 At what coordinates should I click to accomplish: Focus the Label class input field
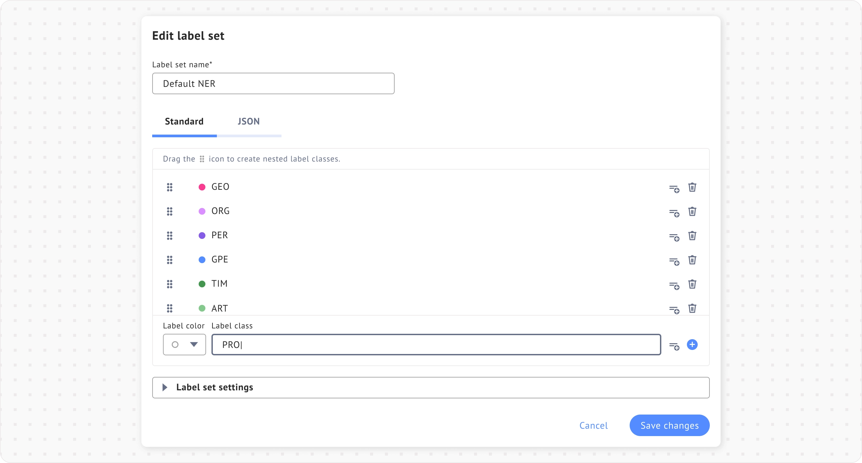click(436, 345)
